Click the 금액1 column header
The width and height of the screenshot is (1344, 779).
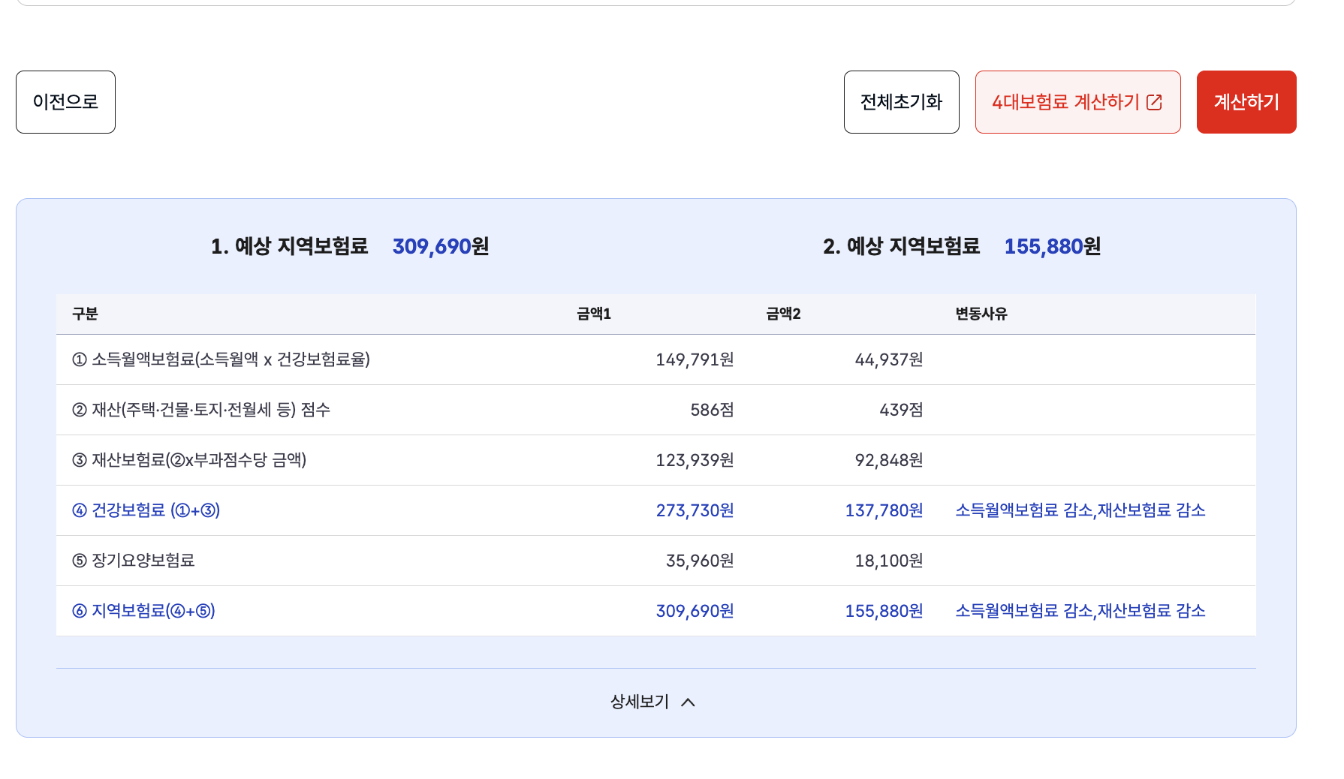(x=593, y=314)
